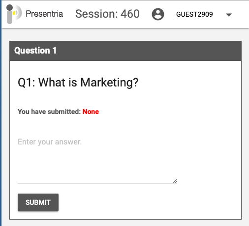The width and height of the screenshot is (249, 226).
Task: Expand the dropdown arrow beside GUEST2909
Action: tap(229, 15)
